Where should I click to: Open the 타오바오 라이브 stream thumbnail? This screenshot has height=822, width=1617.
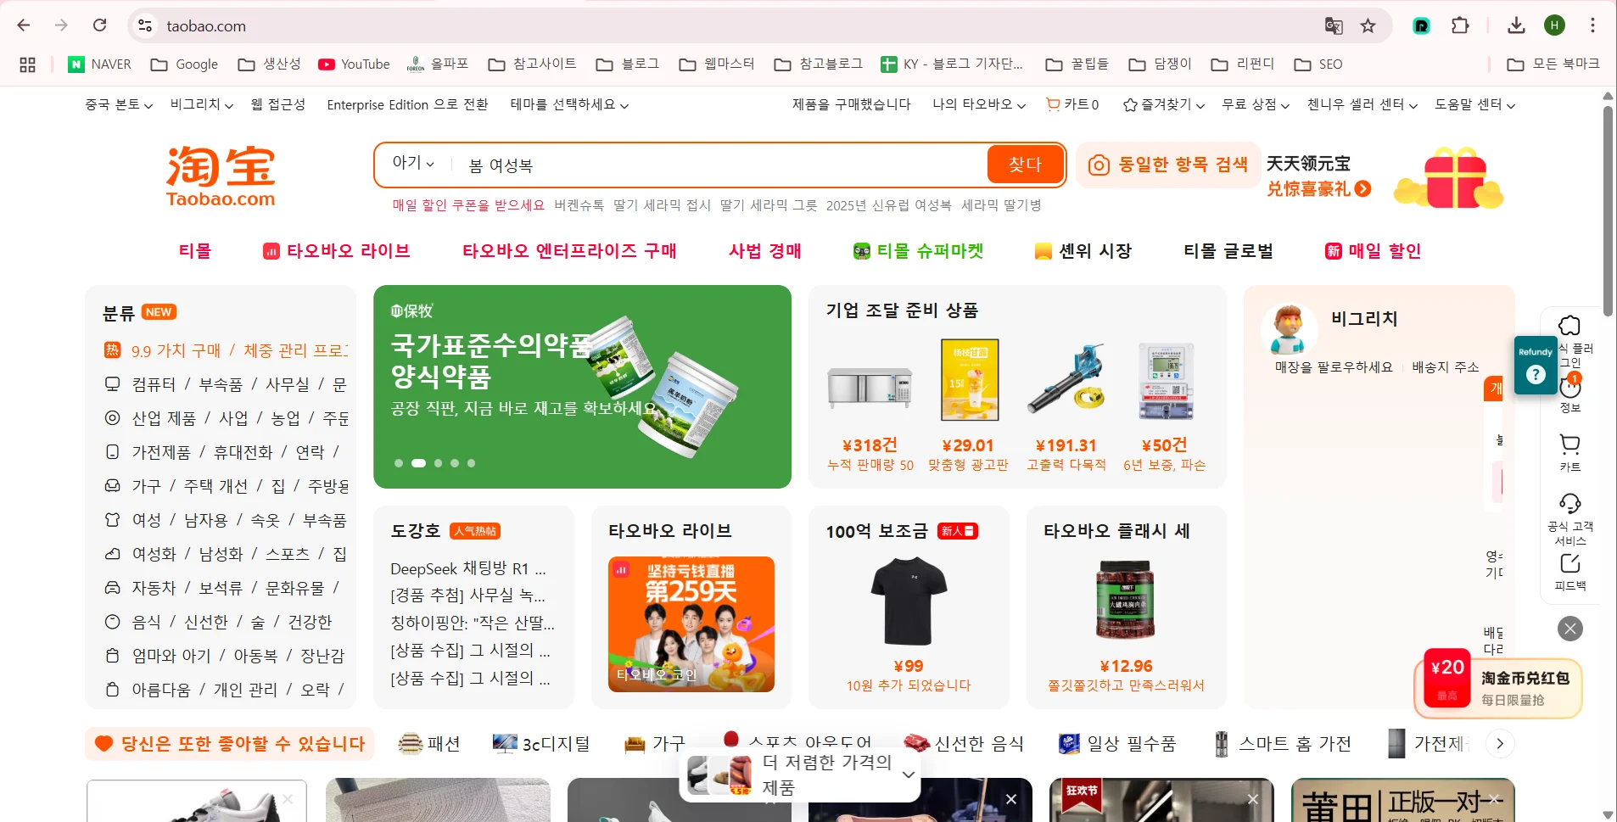point(691,624)
